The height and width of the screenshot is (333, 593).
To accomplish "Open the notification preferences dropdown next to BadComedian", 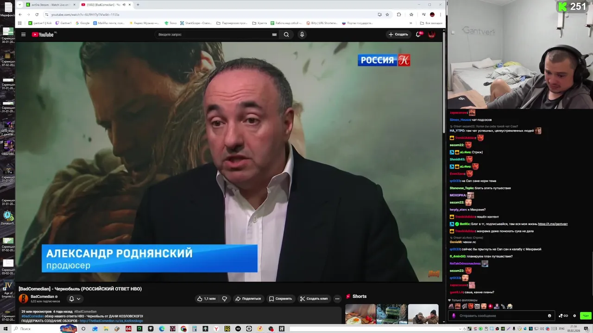I will point(75,299).
